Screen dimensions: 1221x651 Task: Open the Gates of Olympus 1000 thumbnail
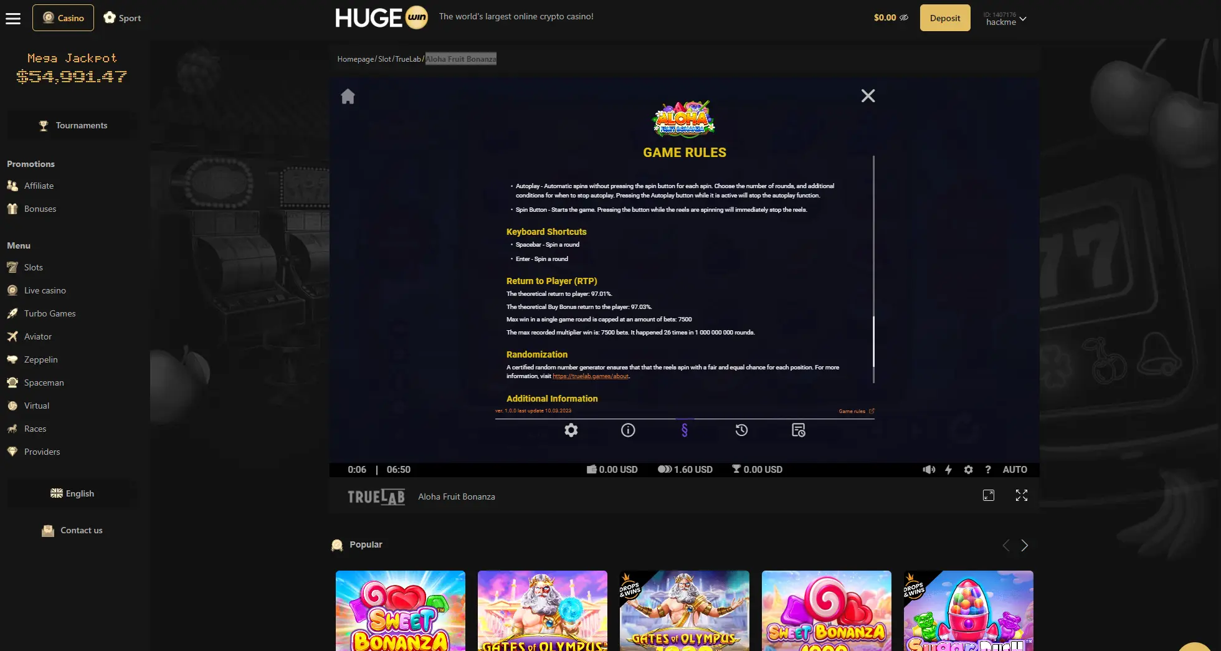tap(685, 611)
